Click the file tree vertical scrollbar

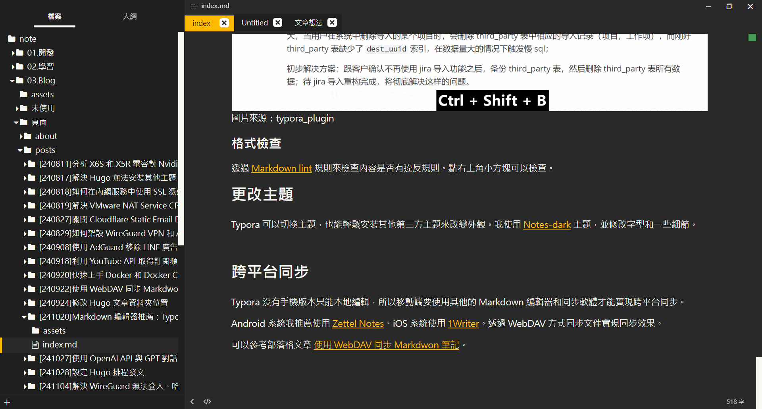pos(181,138)
